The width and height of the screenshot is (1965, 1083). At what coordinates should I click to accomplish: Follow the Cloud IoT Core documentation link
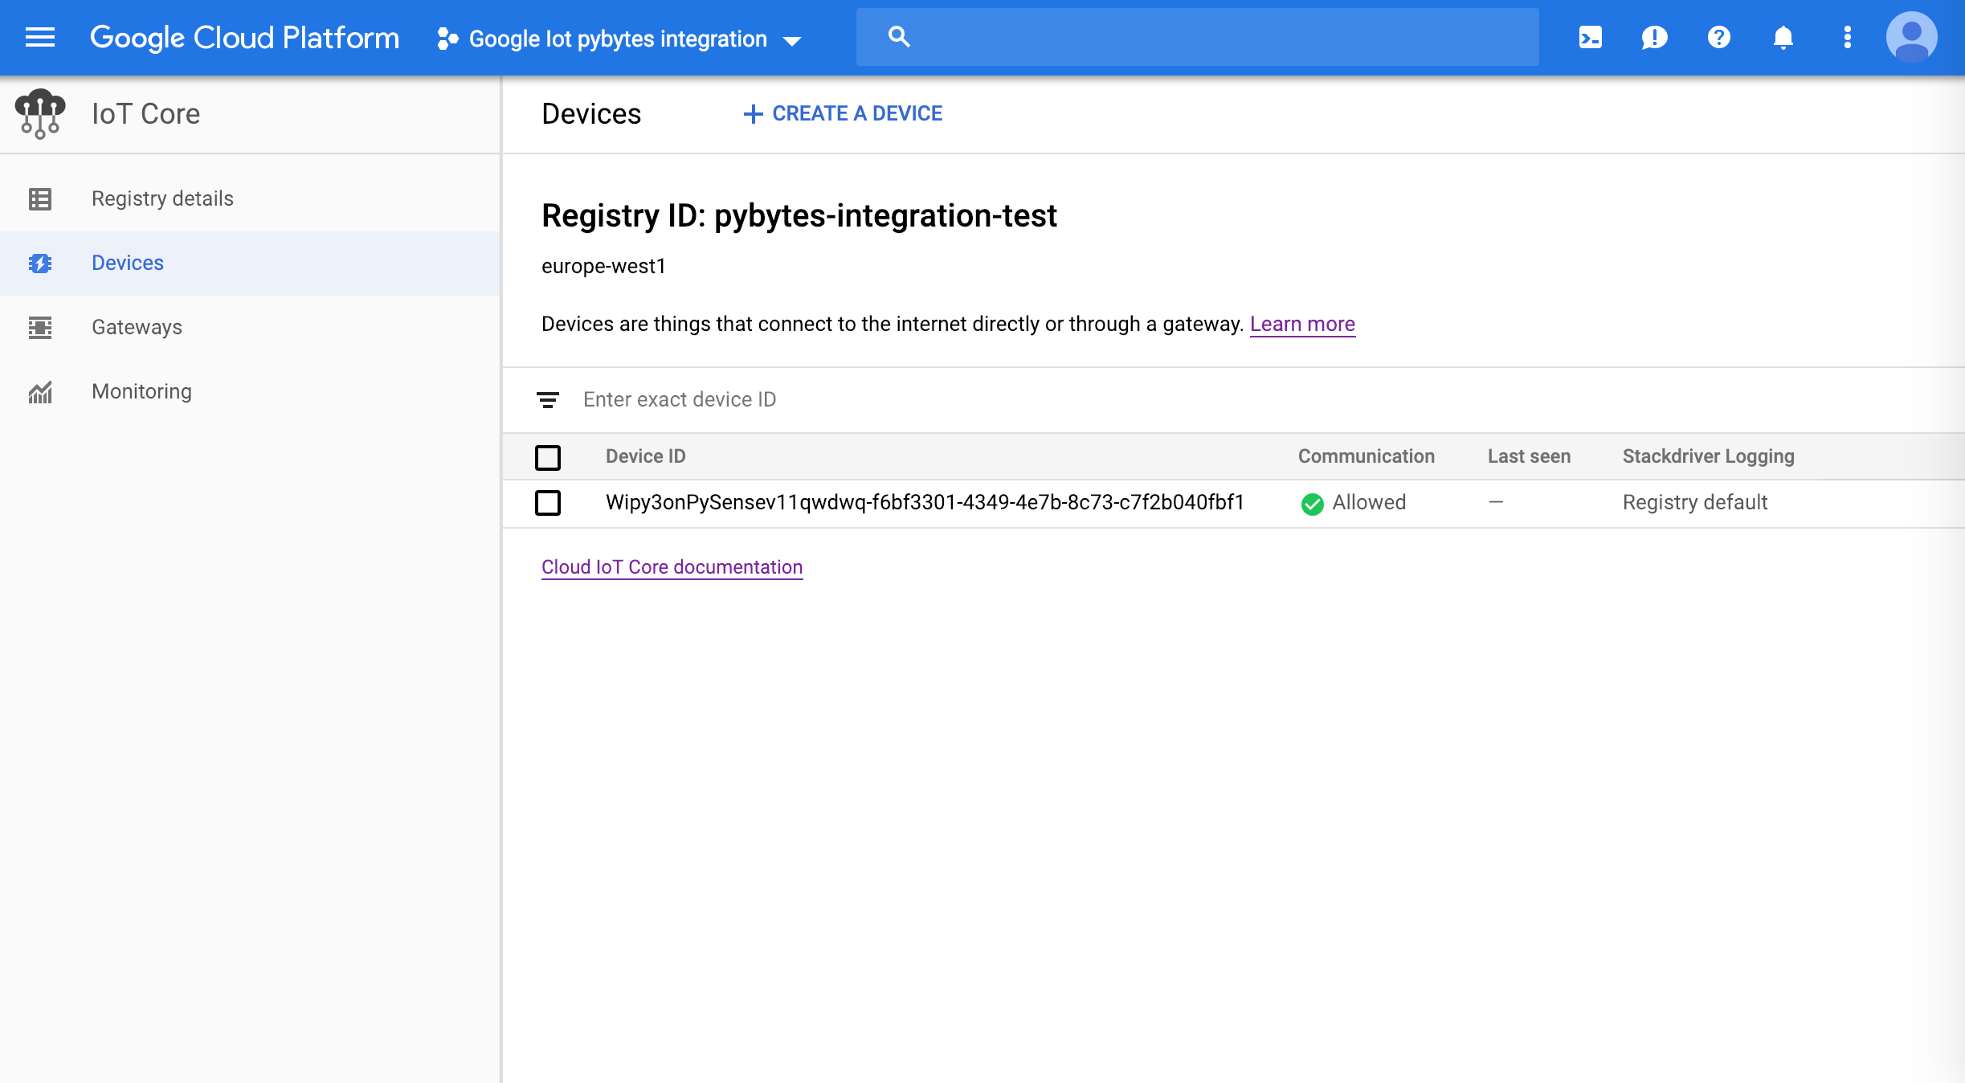pyautogui.click(x=672, y=567)
